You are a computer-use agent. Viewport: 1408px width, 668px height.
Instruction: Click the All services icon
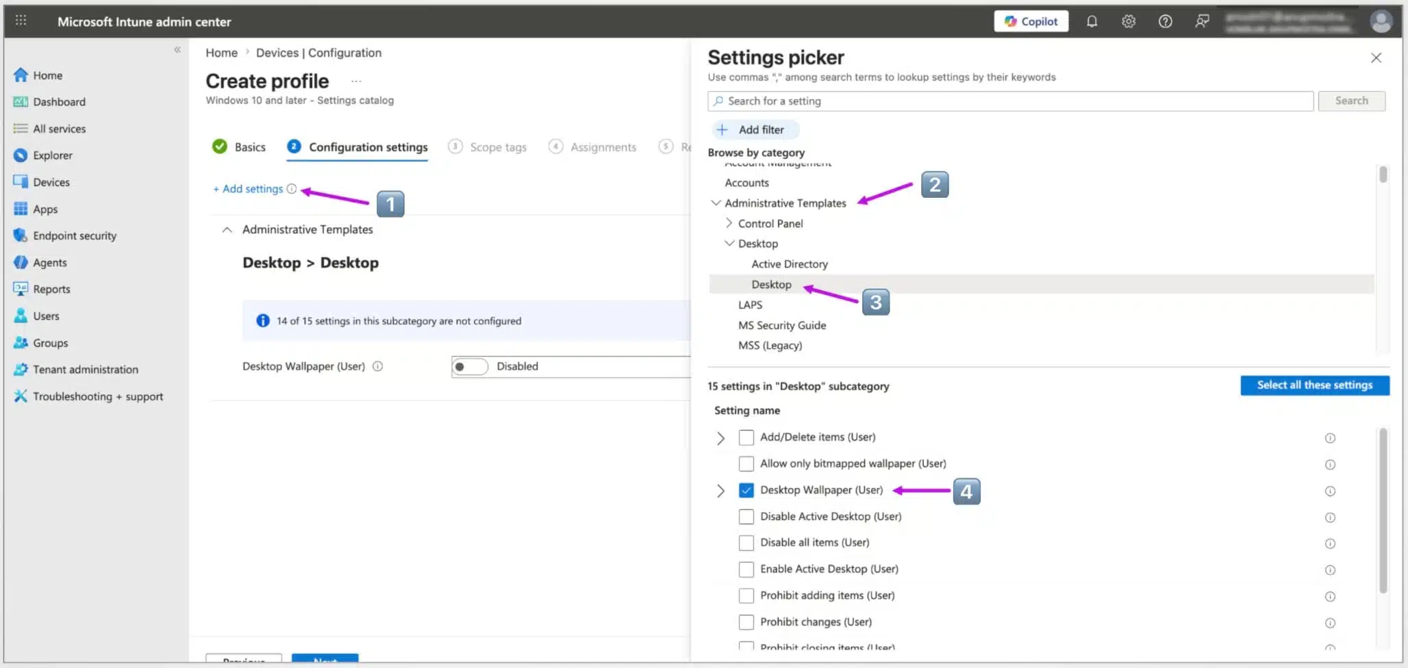pyautogui.click(x=21, y=129)
